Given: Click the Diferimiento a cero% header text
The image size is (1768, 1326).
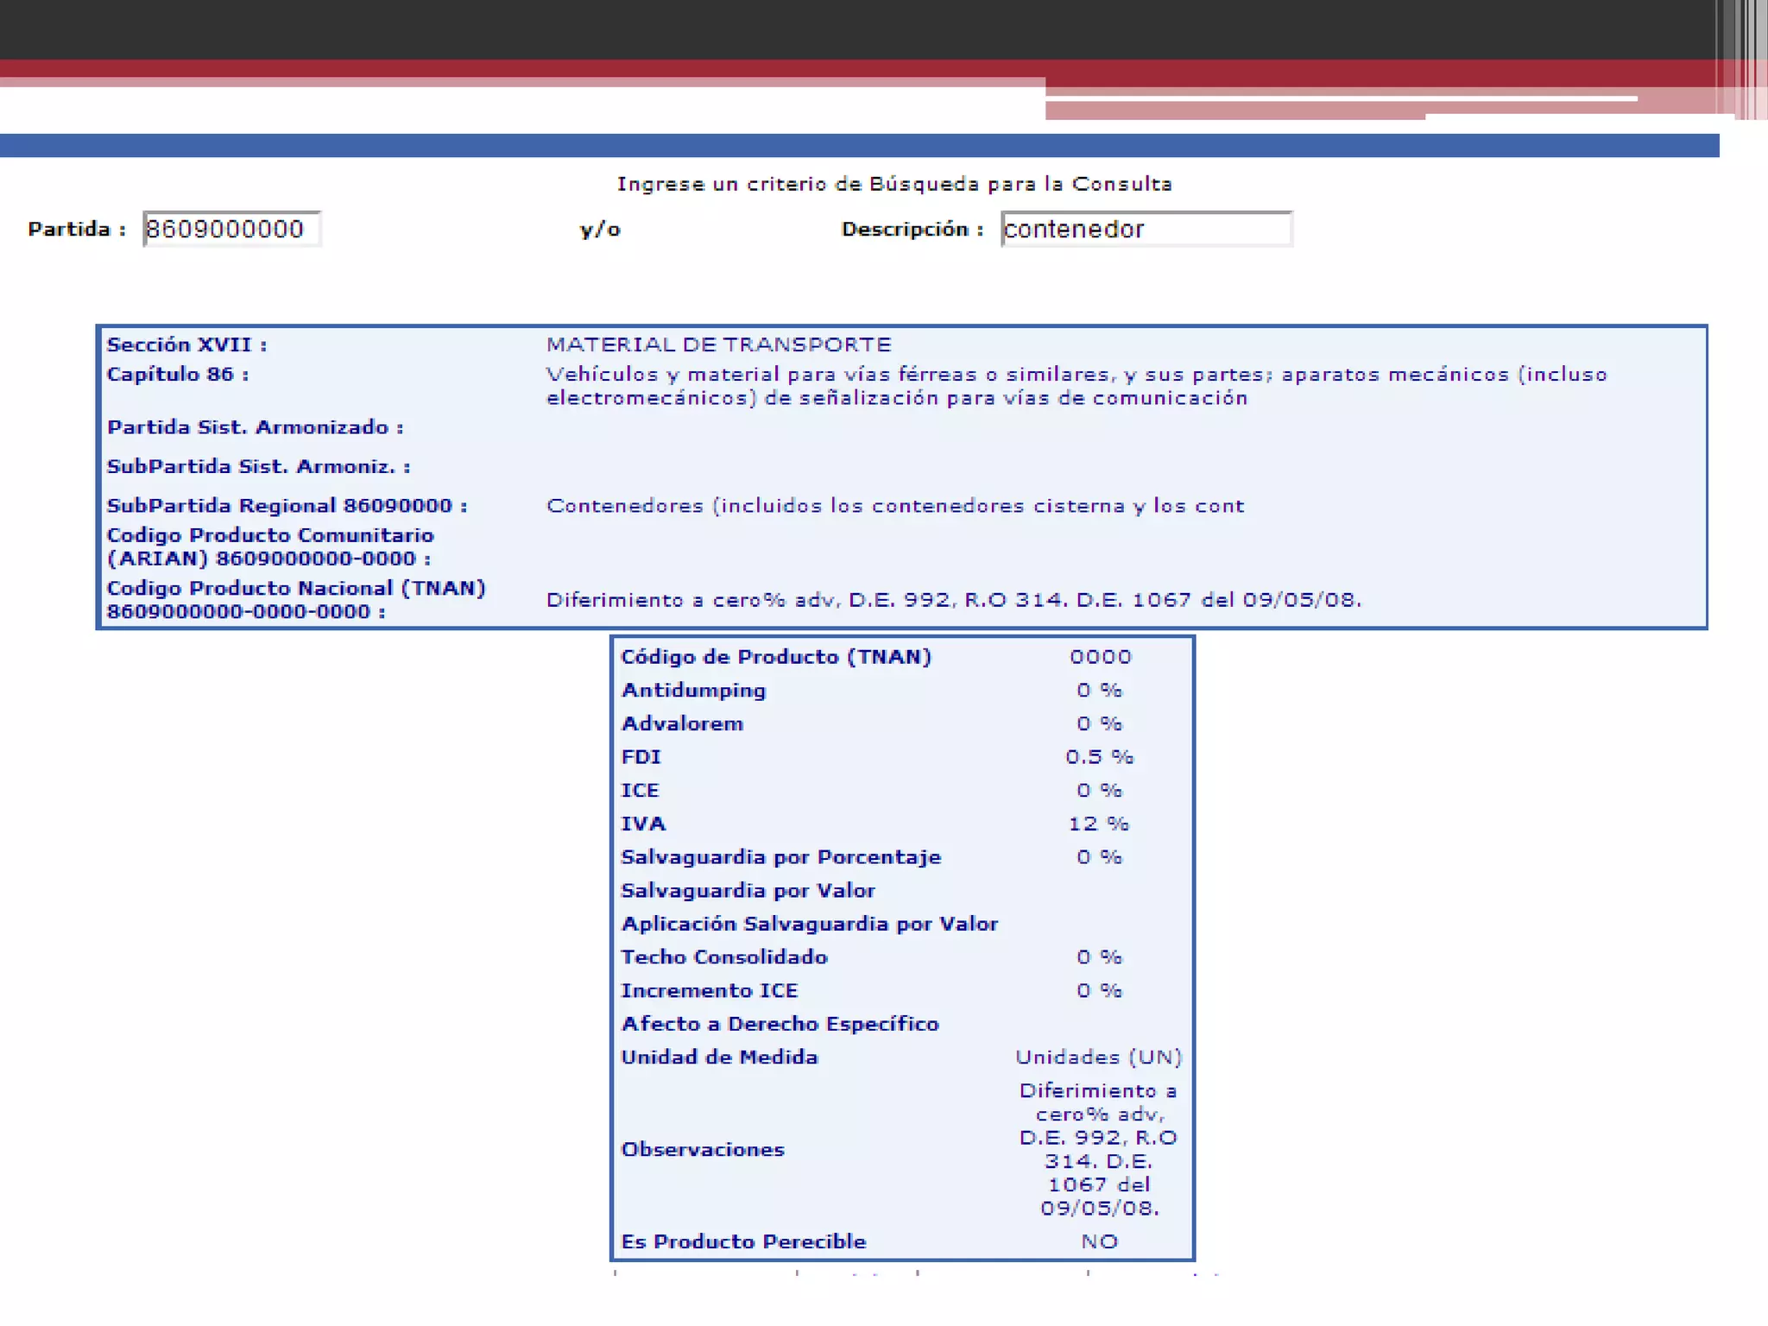Looking at the screenshot, I should click(x=953, y=599).
